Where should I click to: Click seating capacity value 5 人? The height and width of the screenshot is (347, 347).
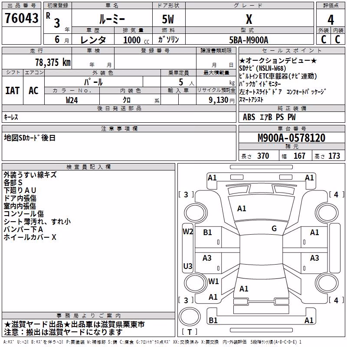pyautogui.click(x=187, y=82)
